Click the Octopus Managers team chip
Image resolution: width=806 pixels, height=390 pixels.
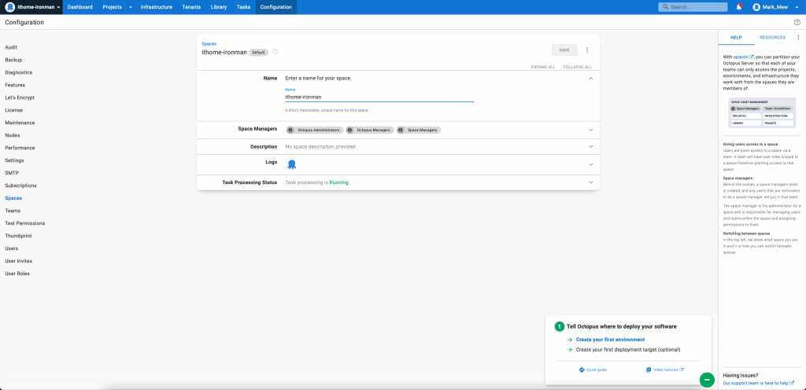click(x=370, y=131)
